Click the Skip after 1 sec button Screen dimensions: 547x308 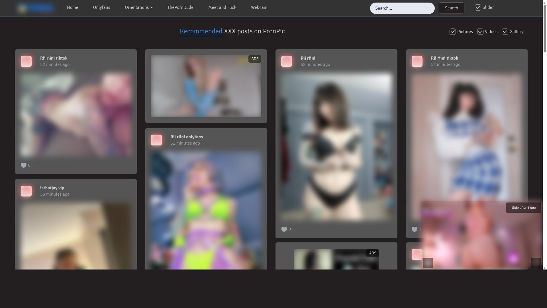pyautogui.click(x=524, y=208)
